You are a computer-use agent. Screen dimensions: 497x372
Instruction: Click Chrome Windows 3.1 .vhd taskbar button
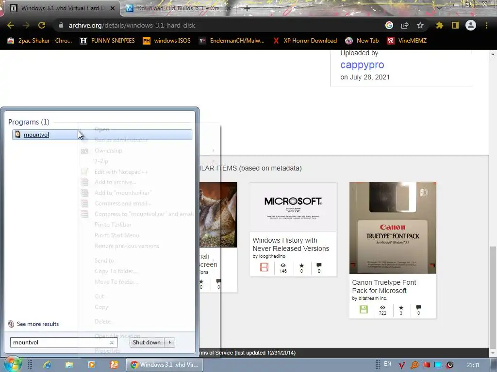[165, 365]
